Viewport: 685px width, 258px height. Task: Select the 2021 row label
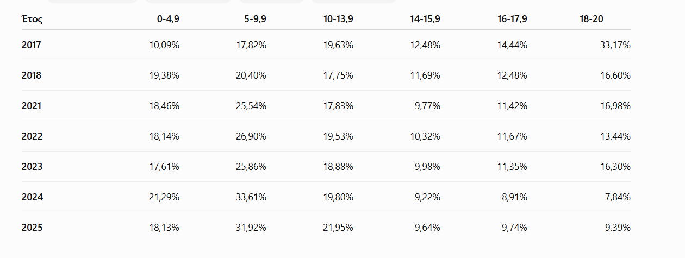(x=31, y=106)
